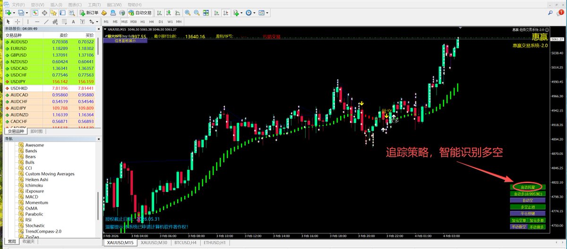Switch timeframe to D1

click(x=161, y=22)
